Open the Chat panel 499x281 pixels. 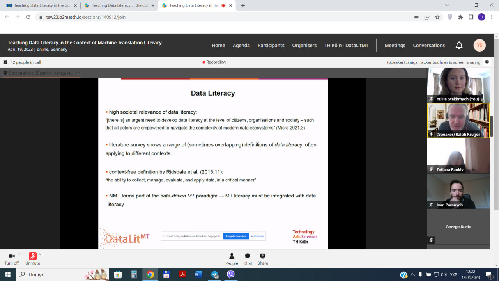(248, 259)
